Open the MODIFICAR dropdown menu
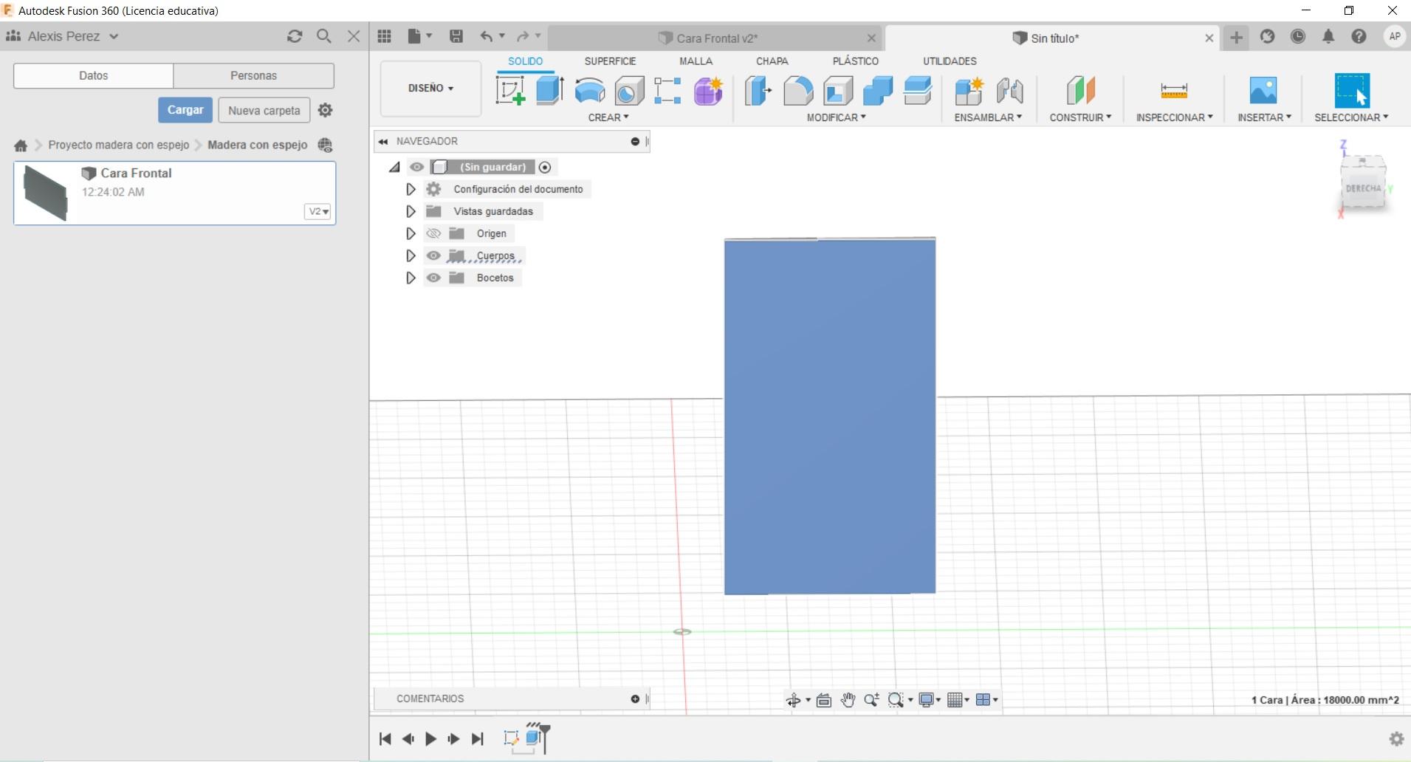 point(836,117)
